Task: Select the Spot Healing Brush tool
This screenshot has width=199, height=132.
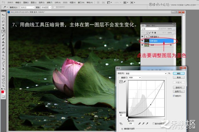Action: pos(3,35)
